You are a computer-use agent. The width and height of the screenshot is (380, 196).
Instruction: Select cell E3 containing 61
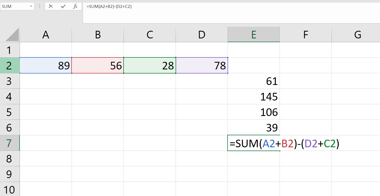[x=253, y=81]
